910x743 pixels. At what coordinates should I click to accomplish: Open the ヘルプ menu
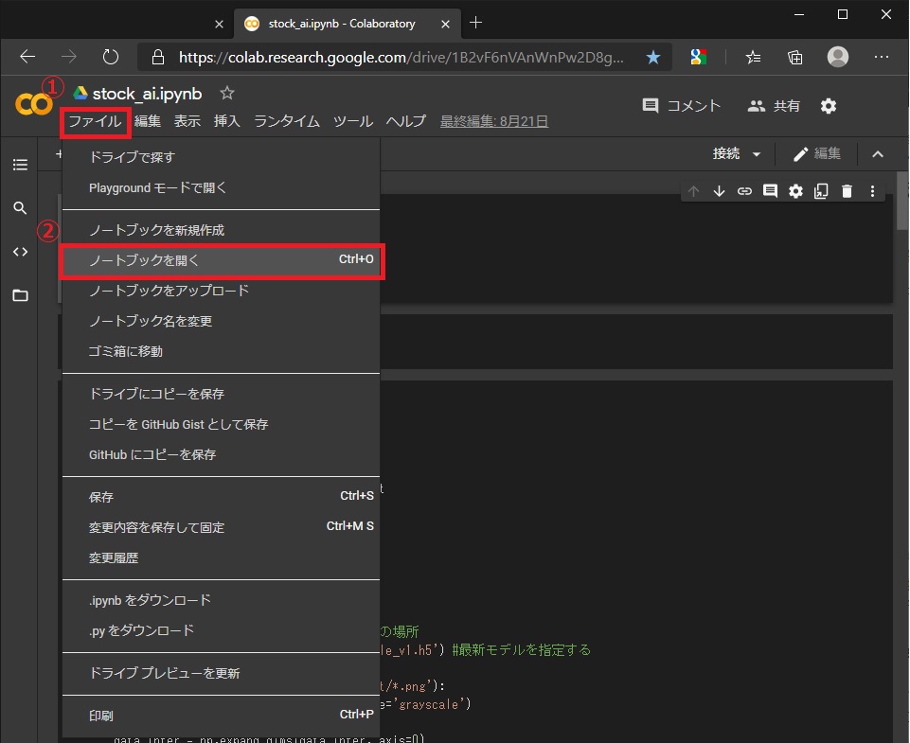406,120
